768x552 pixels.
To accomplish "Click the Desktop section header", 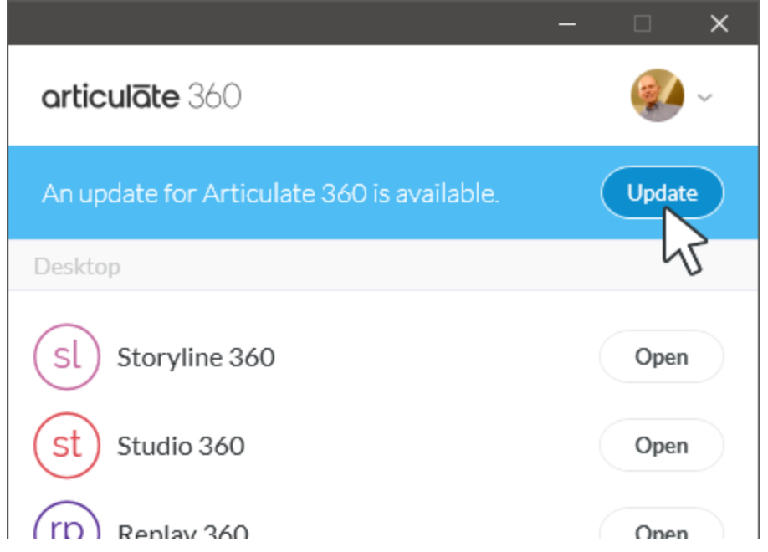I will [77, 267].
